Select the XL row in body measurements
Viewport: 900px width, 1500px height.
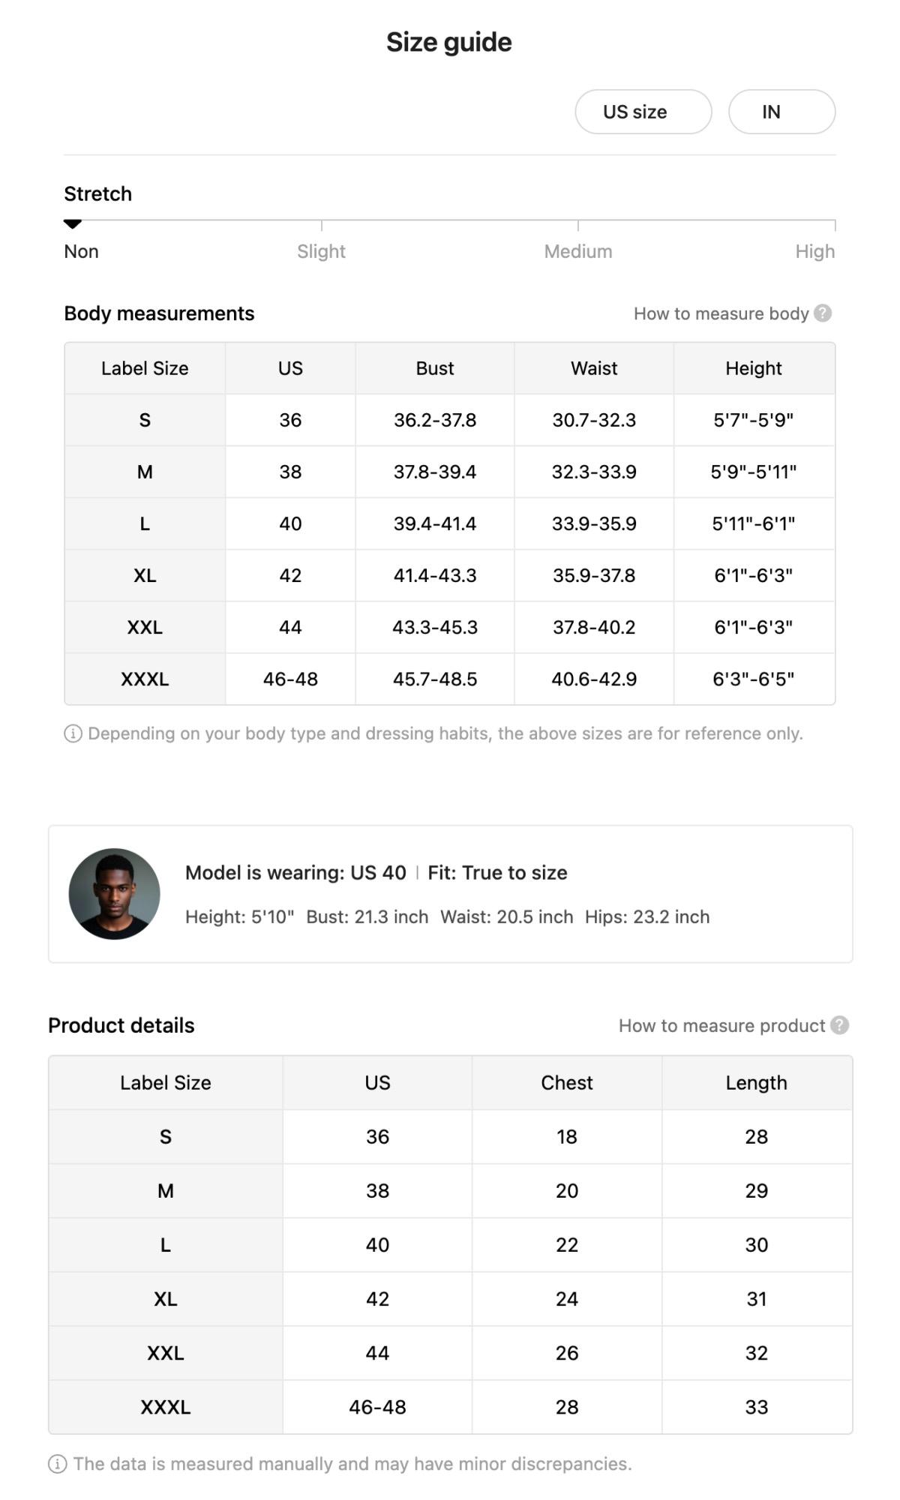[145, 575]
